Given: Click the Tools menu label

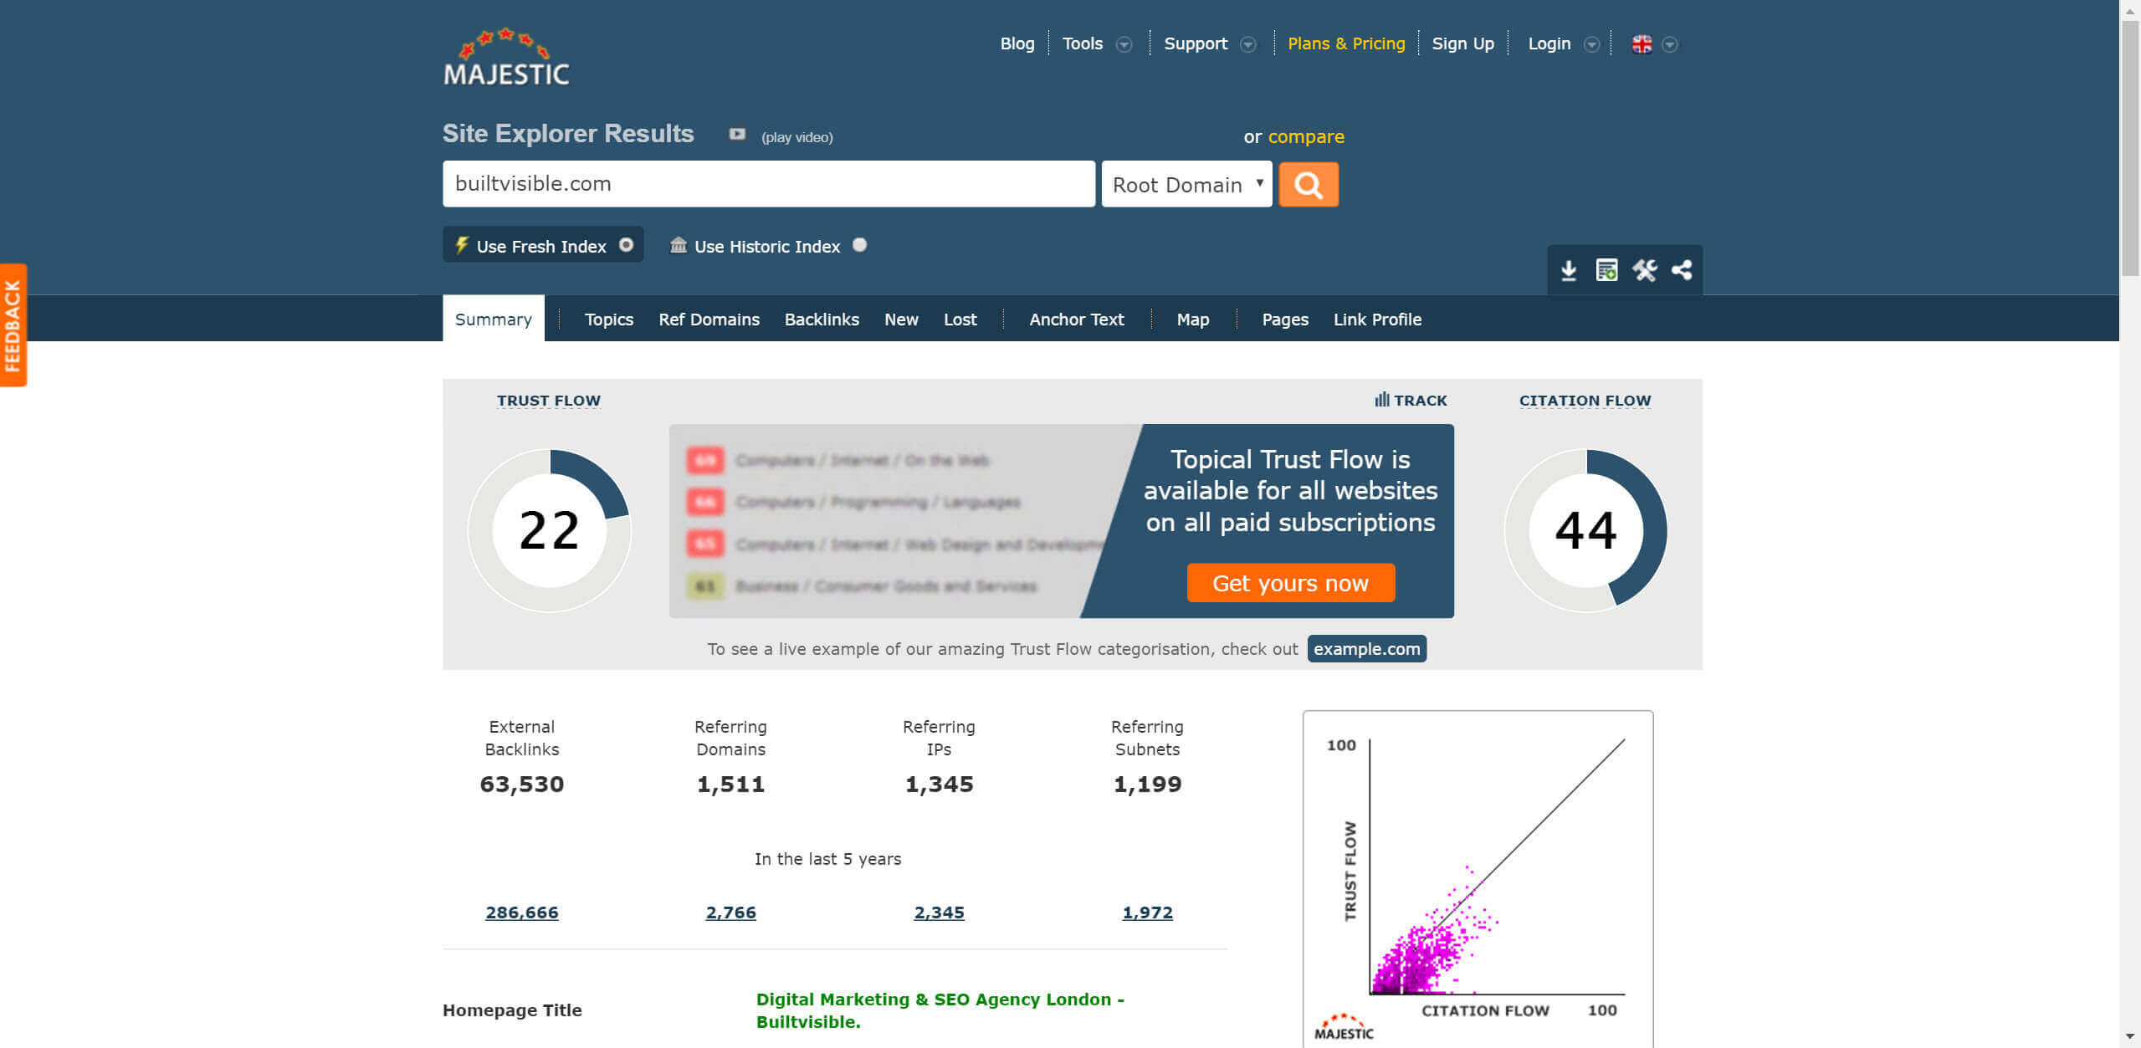Looking at the screenshot, I should (x=1083, y=43).
